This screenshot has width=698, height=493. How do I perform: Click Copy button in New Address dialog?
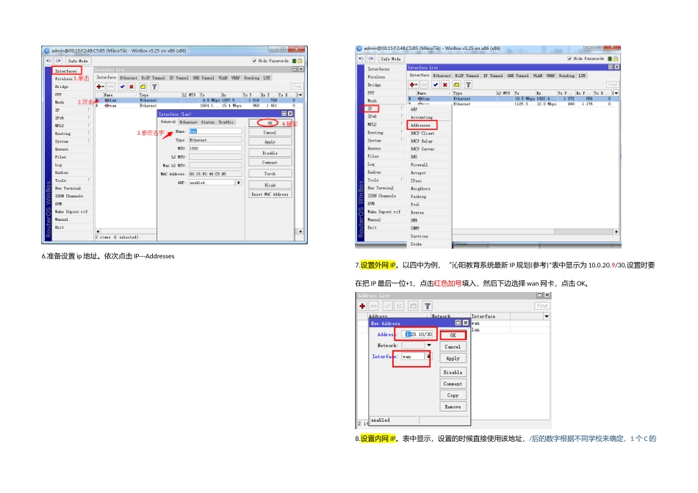(453, 395)
